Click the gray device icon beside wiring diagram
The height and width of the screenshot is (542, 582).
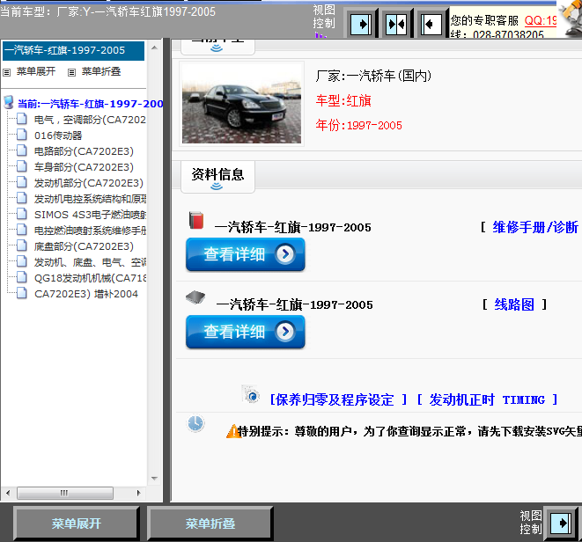[x=195, y=297]
